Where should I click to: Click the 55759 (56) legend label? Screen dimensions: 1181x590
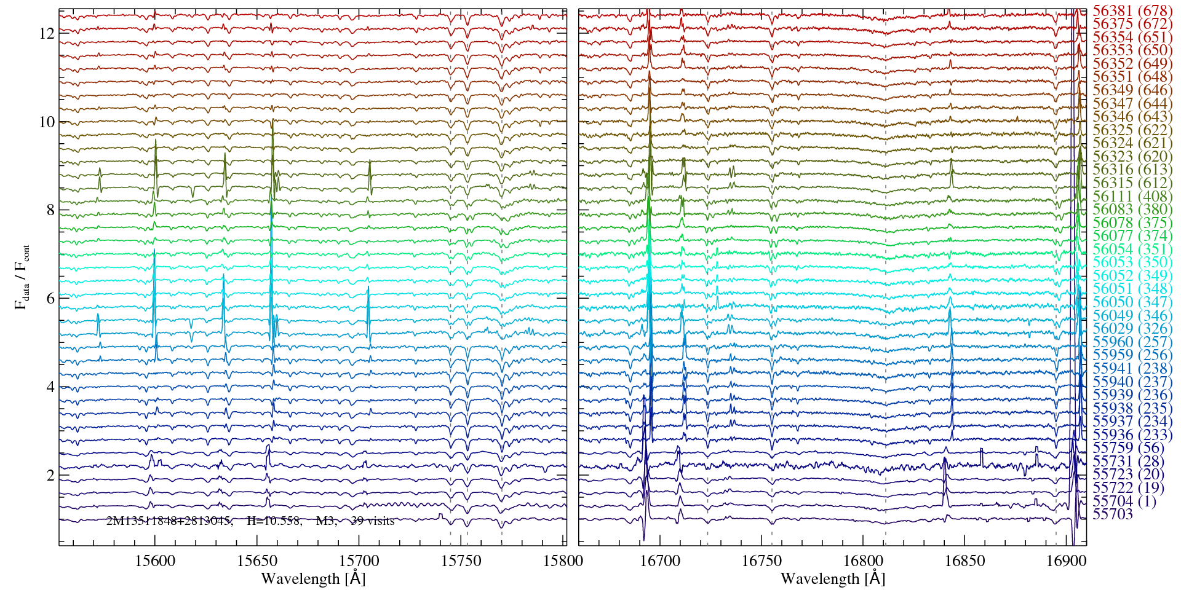pos(1128,448)
